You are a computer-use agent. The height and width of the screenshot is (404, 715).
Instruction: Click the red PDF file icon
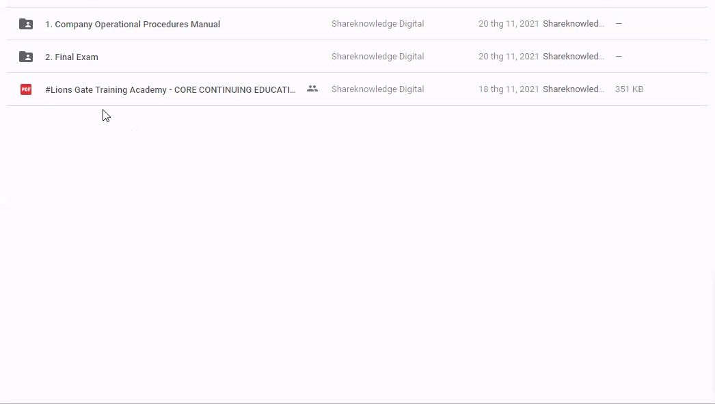tap(26, 89)
